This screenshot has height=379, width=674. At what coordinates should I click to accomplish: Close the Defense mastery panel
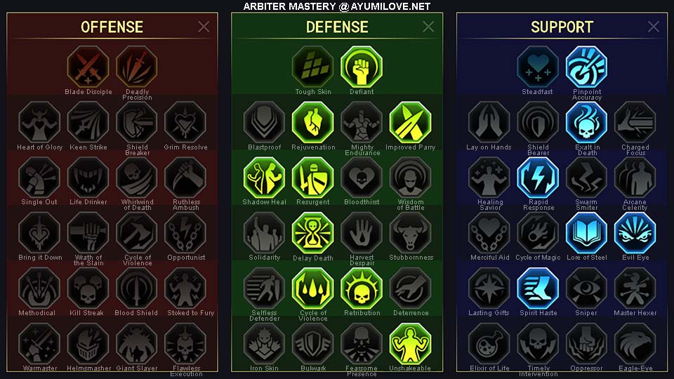[428, 27]
